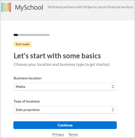Click the Test mode badge
The width and height of the screenshot is (135, 138).
pyautogui.click(x=22, y=44)
